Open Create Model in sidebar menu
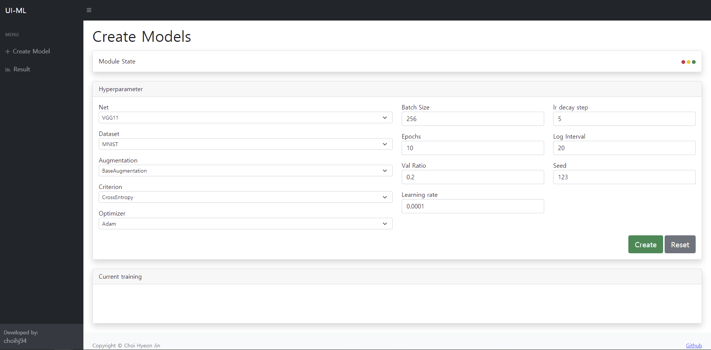Viewport: 711px width, 350px height. [31, 52]
